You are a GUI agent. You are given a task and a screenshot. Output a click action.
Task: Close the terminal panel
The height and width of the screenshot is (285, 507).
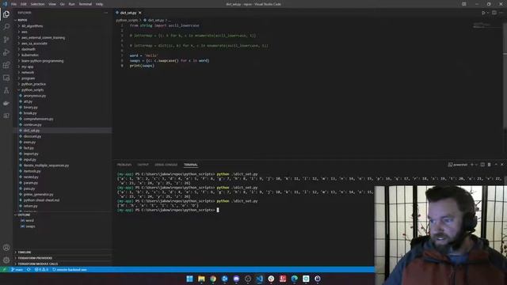(502, 165)
